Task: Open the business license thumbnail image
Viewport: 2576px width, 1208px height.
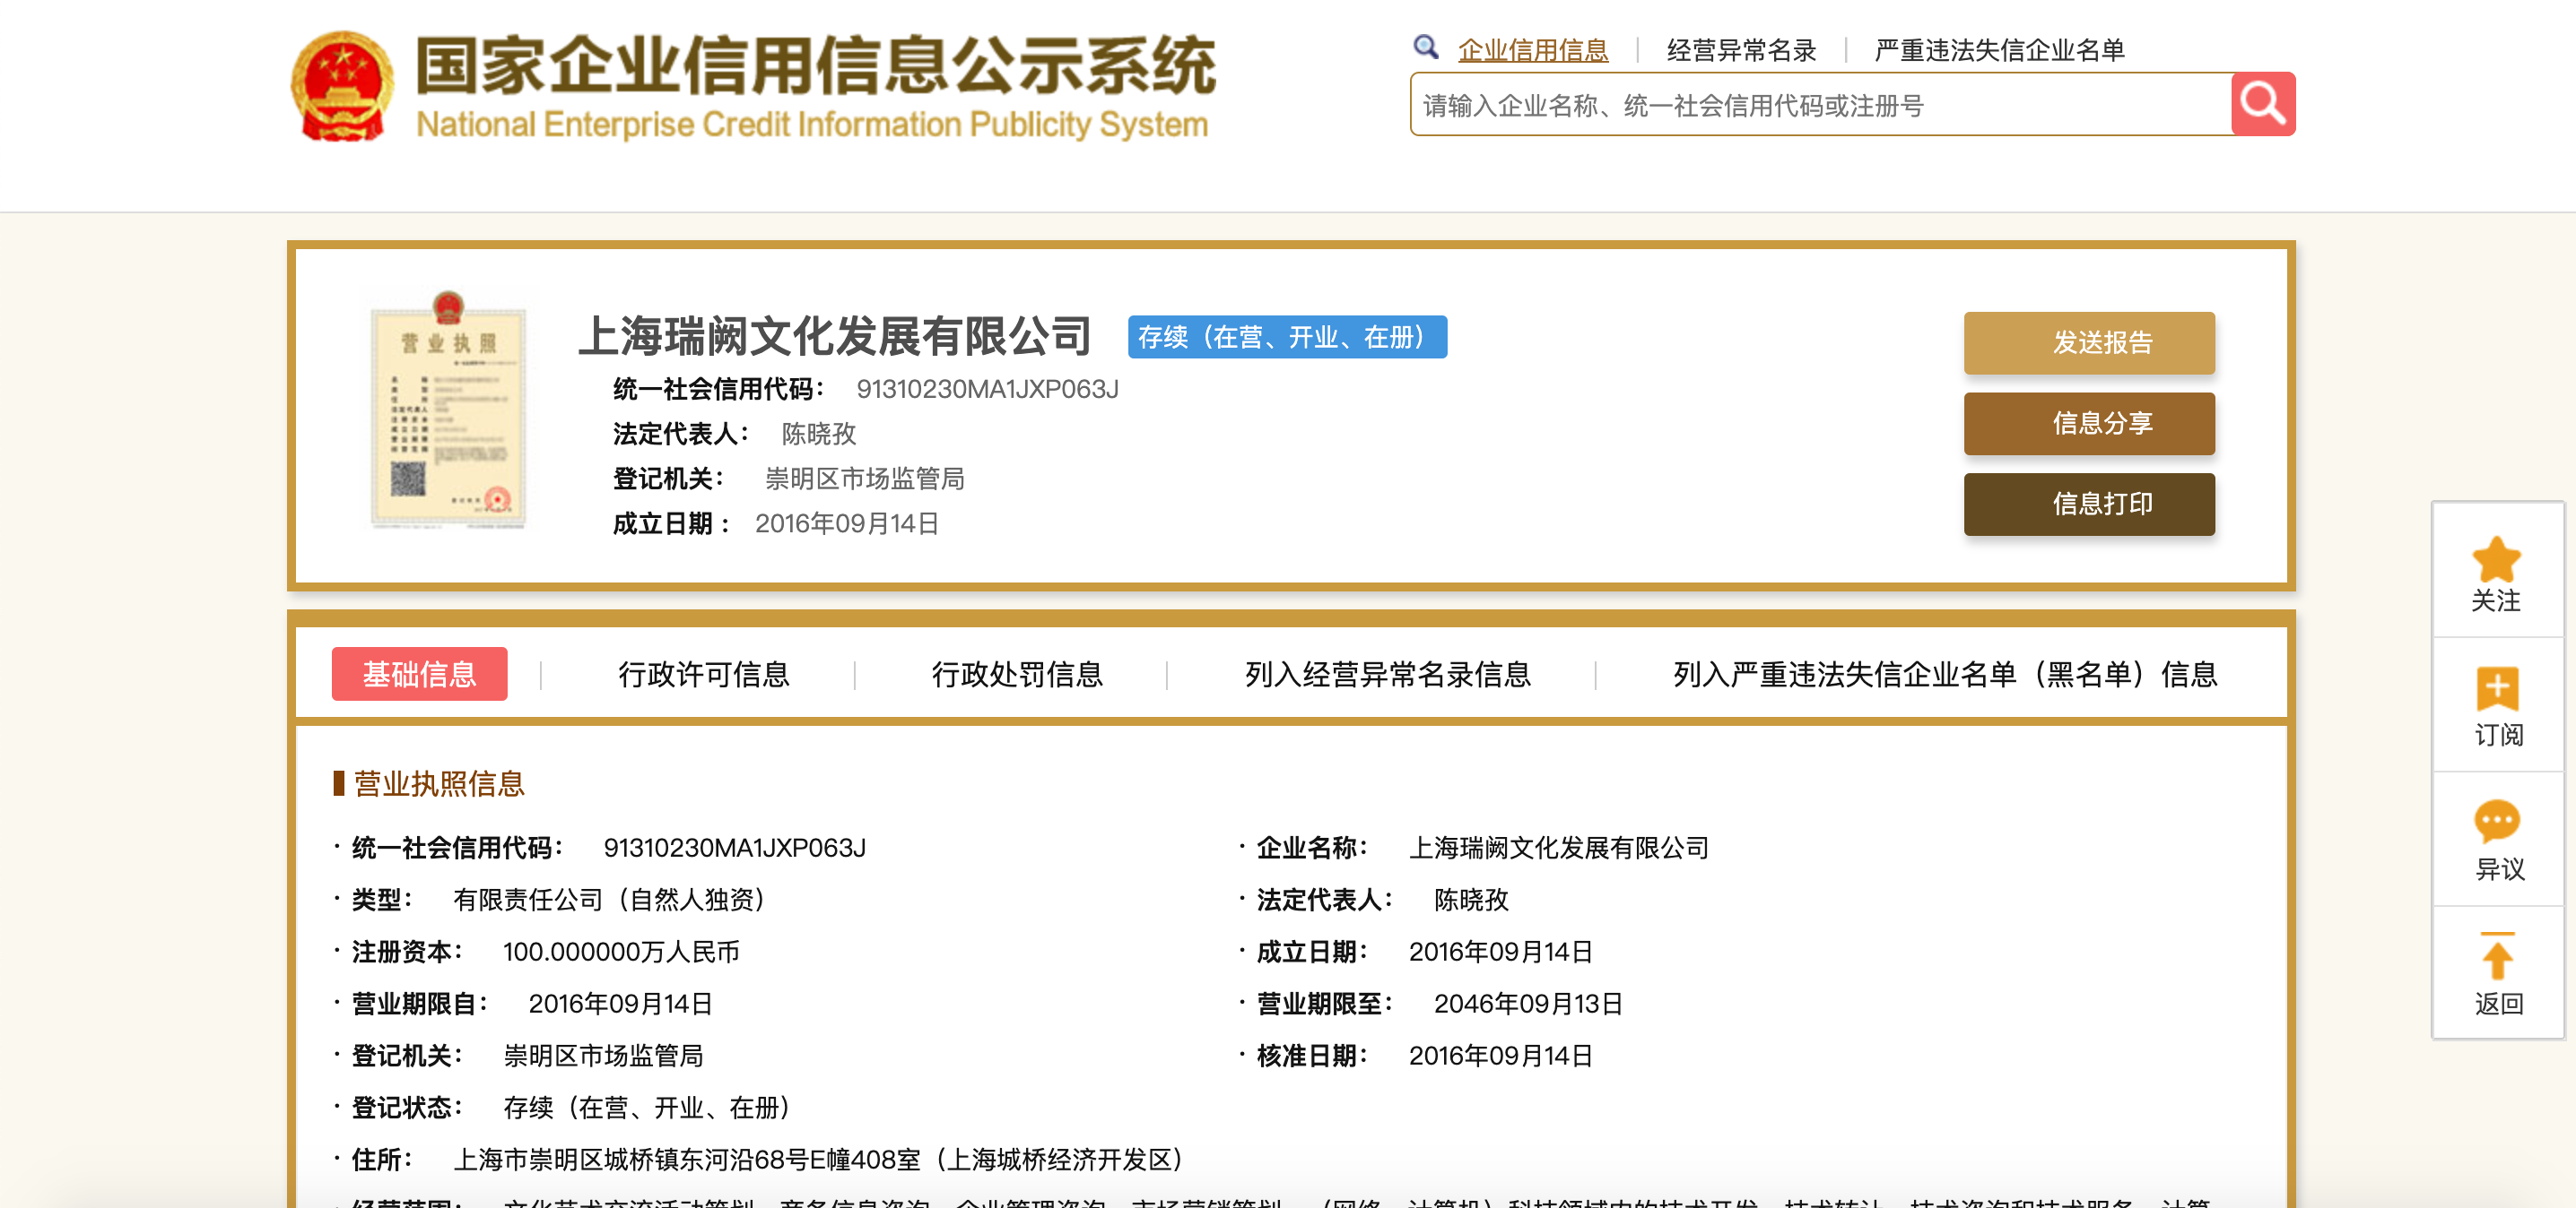Action: pyautogui.click(x=448, y=410)
